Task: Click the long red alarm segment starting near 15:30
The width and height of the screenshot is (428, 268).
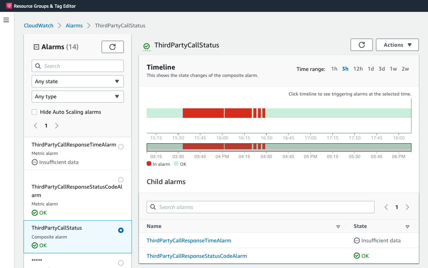Action: (x=203, y=113)
